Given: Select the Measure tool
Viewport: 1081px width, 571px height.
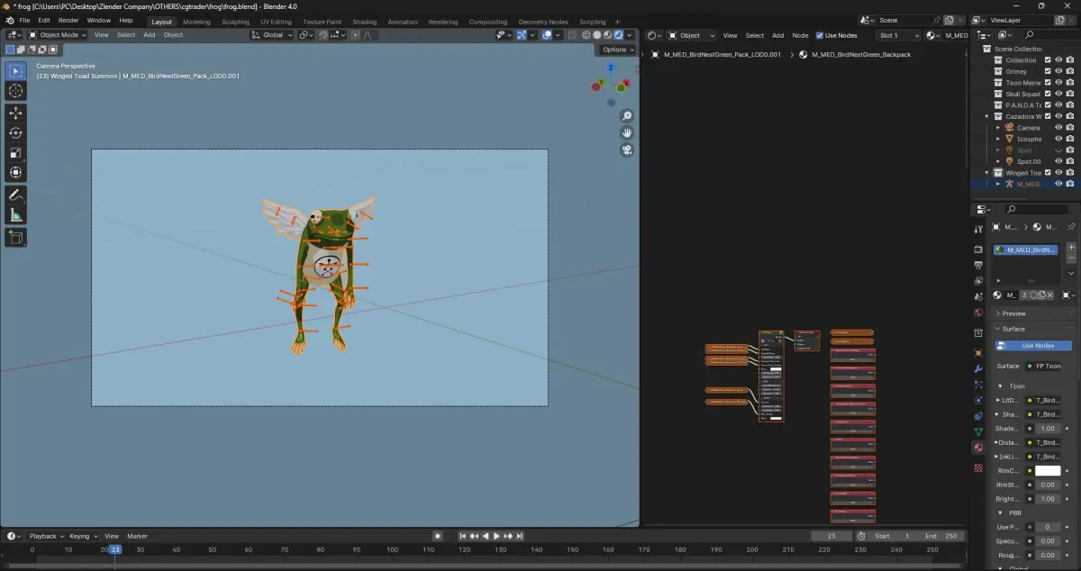Looking at the screenshot, I should pos(16,214).
